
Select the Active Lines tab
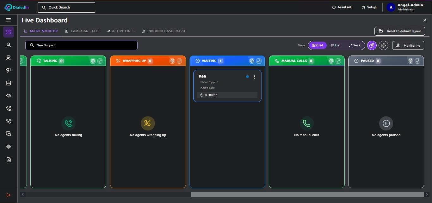[120, 31]
